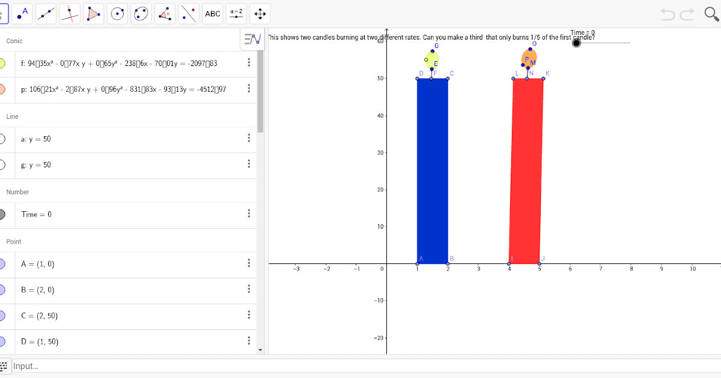Open the search magnifier

[x=711, y=14]
